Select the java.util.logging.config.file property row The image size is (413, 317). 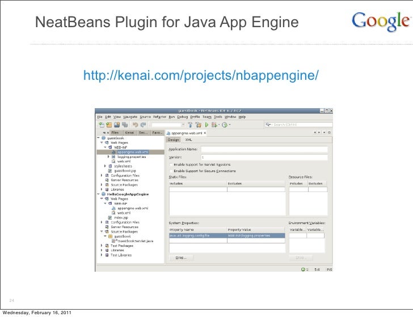coord(227,235)
